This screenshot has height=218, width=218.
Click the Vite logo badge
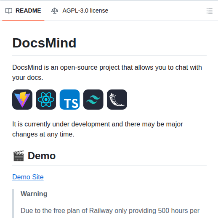click(22, 100)
